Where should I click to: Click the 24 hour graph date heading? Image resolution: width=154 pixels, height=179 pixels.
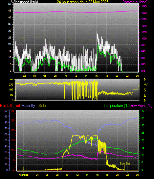(83, 2)
